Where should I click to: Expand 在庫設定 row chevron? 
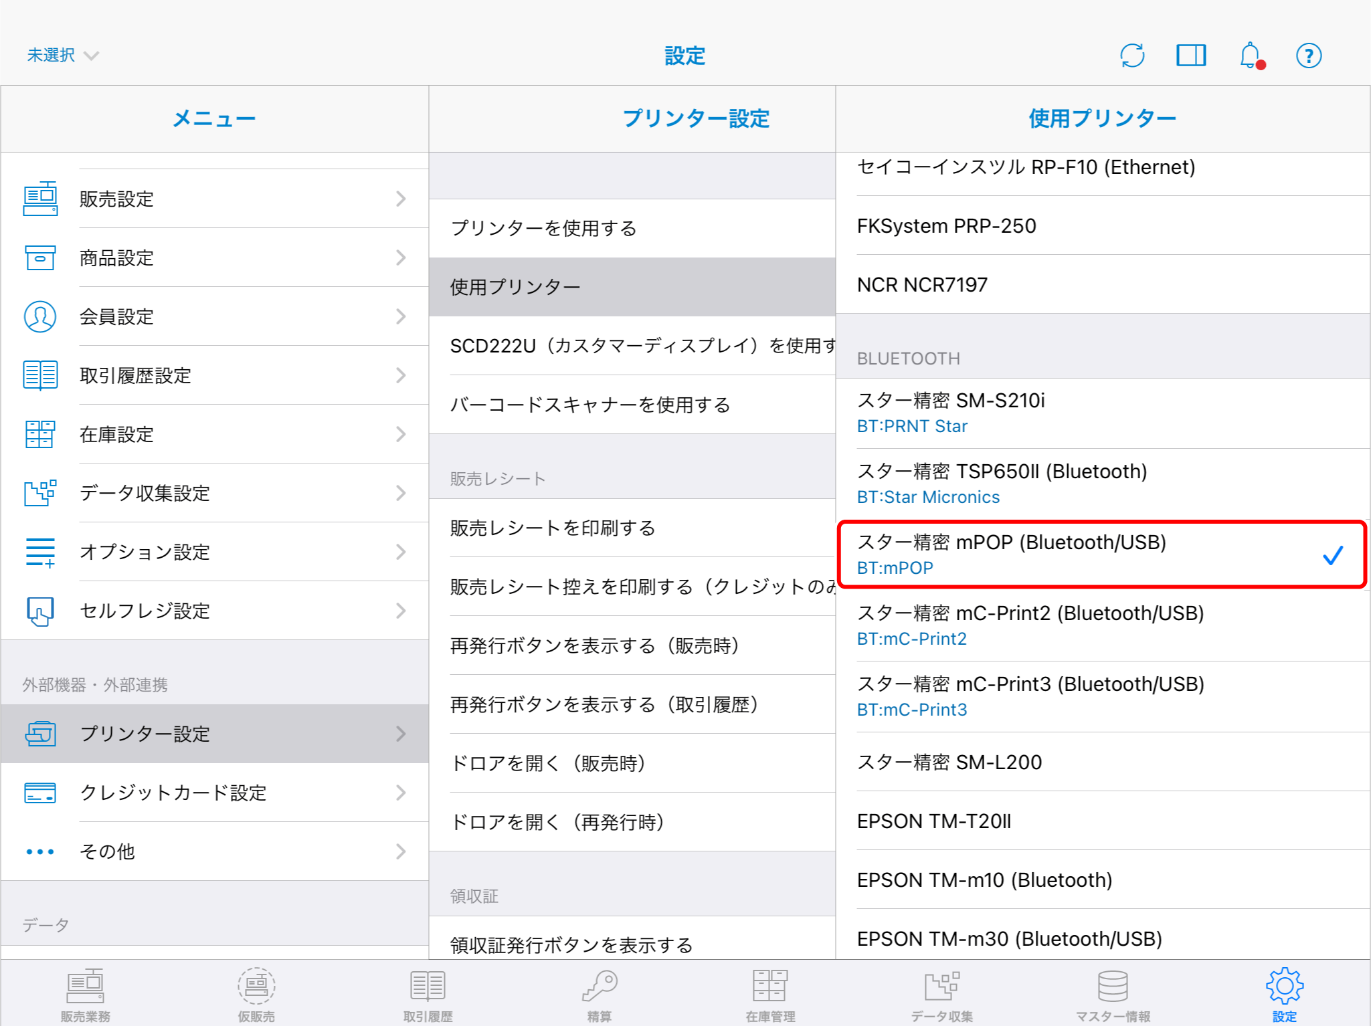click(x=401, y=434)
